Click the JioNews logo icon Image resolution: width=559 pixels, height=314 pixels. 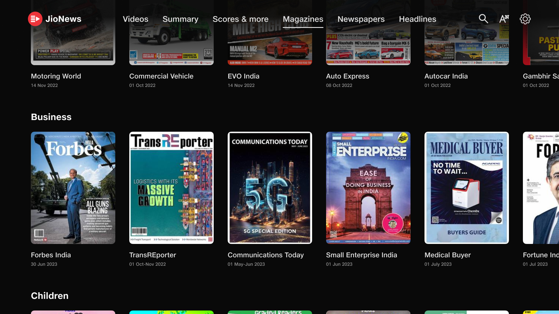click(35, 19)
